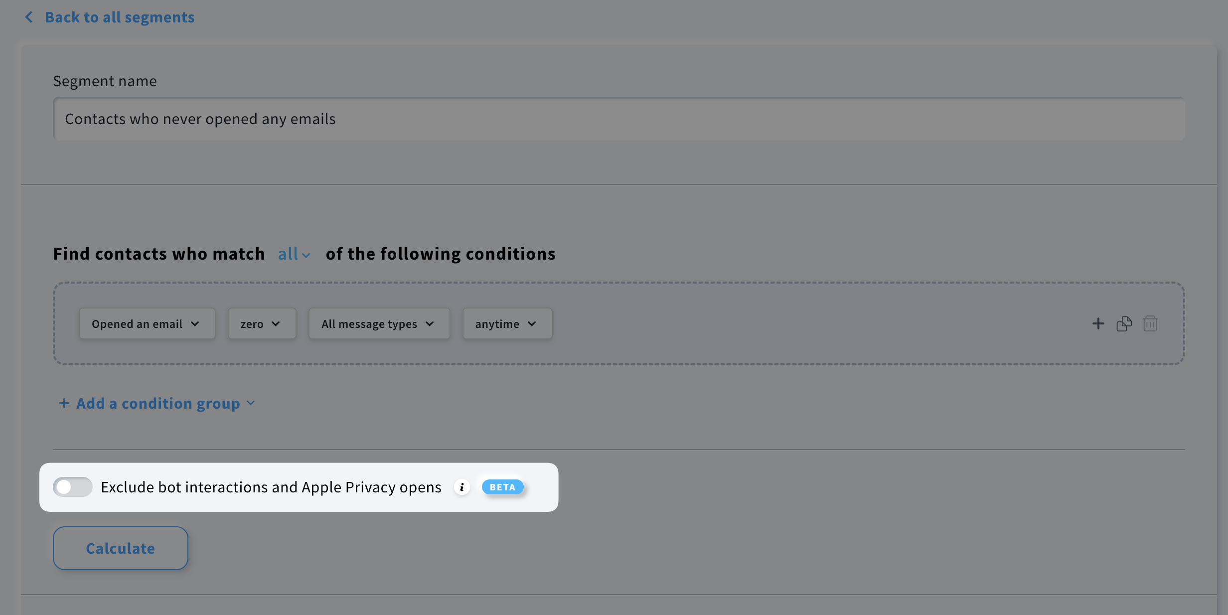Viewport: 1228px width, 615px height.
Task: Click the plus icon to add another condition
Action: pos(1098,323)
